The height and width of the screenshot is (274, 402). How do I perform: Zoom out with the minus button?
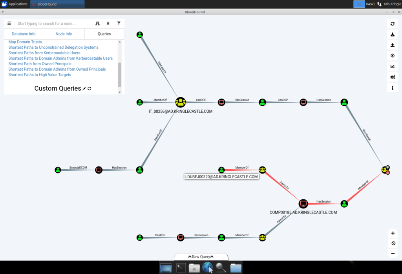[393, 253]
